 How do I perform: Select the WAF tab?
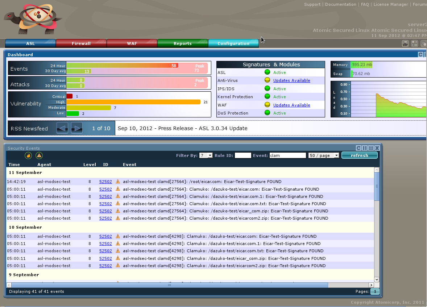point(132,43)
